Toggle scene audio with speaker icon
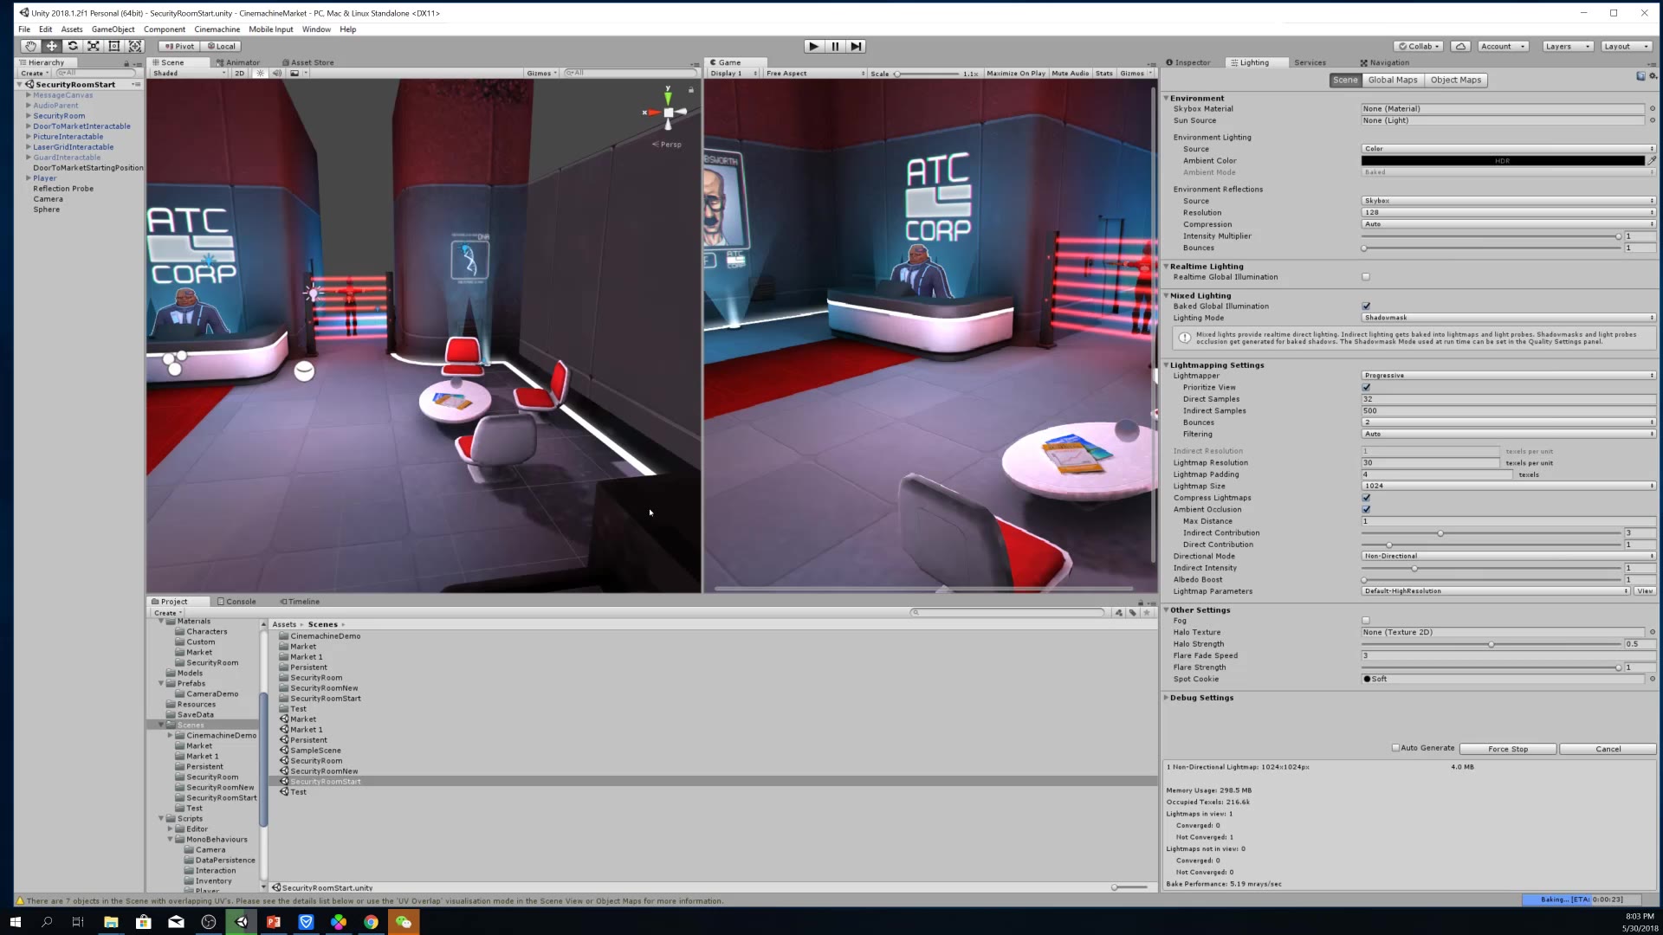1663x935 pixels. click(277, 73)
